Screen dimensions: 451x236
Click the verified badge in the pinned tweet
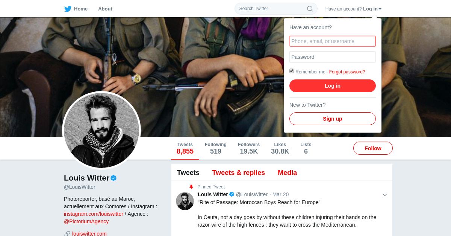(x=232, y=194)
